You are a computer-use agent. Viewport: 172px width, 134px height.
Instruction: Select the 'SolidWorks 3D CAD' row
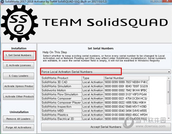[95, 82]
